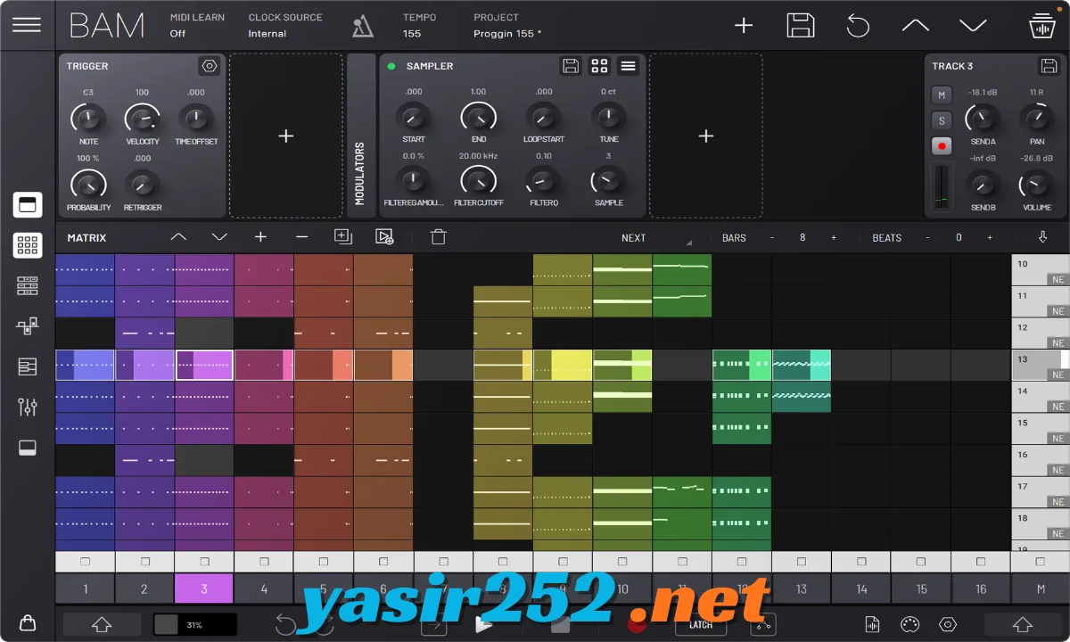The image size is (1070, 642).
Task: Select scene 4 tab
Action: 264,588
